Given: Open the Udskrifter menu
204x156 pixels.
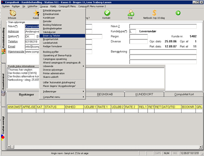Looking at the screenshot, I should coord(32,7).
